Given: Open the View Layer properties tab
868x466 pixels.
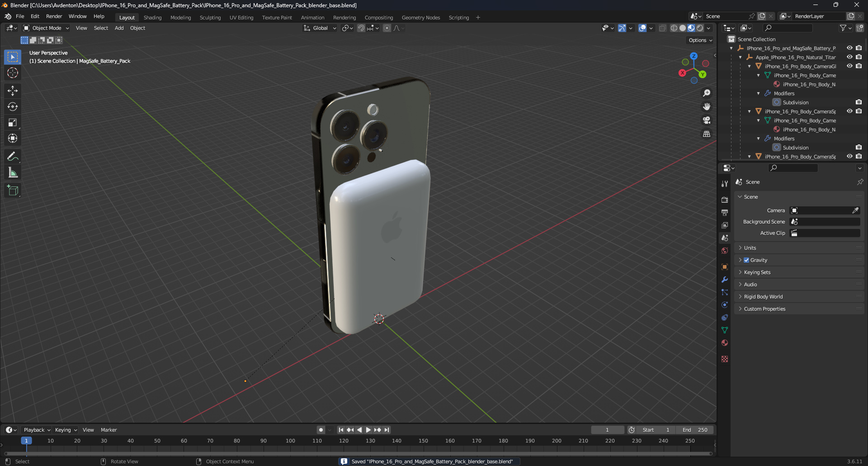Looking at the screenshot, I should pyautogui.click(x=725, y=225).
